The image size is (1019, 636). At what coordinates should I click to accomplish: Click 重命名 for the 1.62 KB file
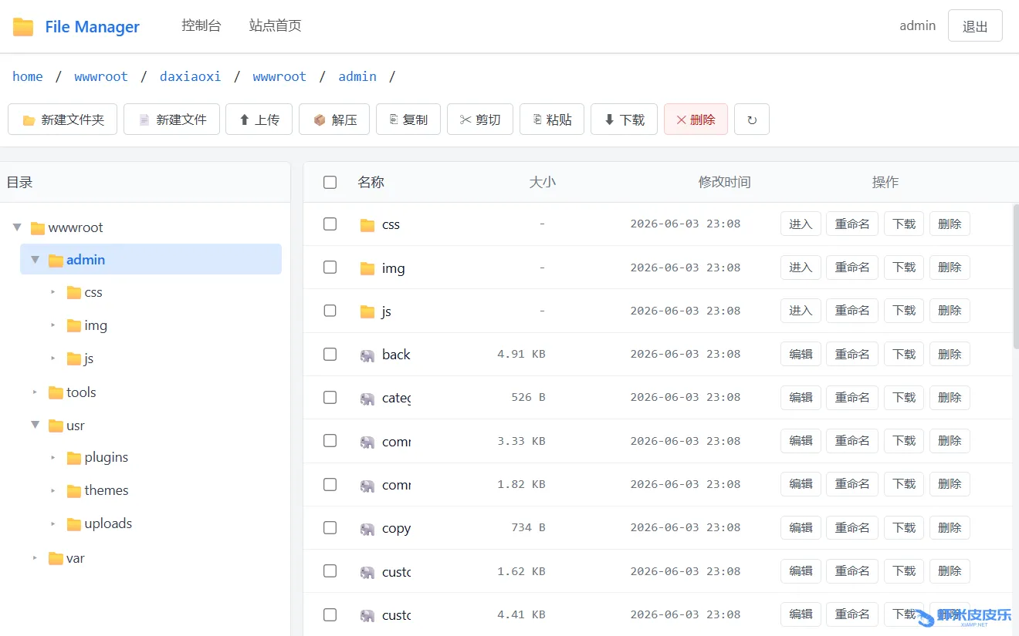[x=852, y=571]
